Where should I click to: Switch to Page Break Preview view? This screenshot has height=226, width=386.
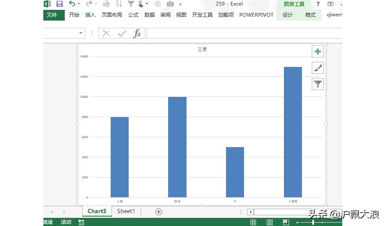(285, 222)
